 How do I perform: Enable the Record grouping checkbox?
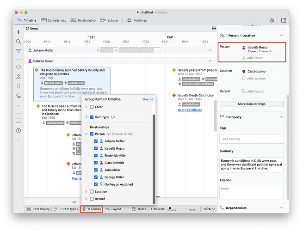point(92,199)
